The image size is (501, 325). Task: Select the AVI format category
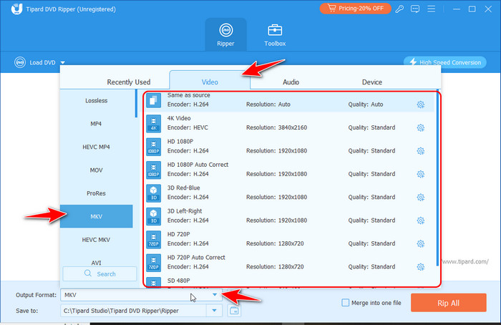96,263
